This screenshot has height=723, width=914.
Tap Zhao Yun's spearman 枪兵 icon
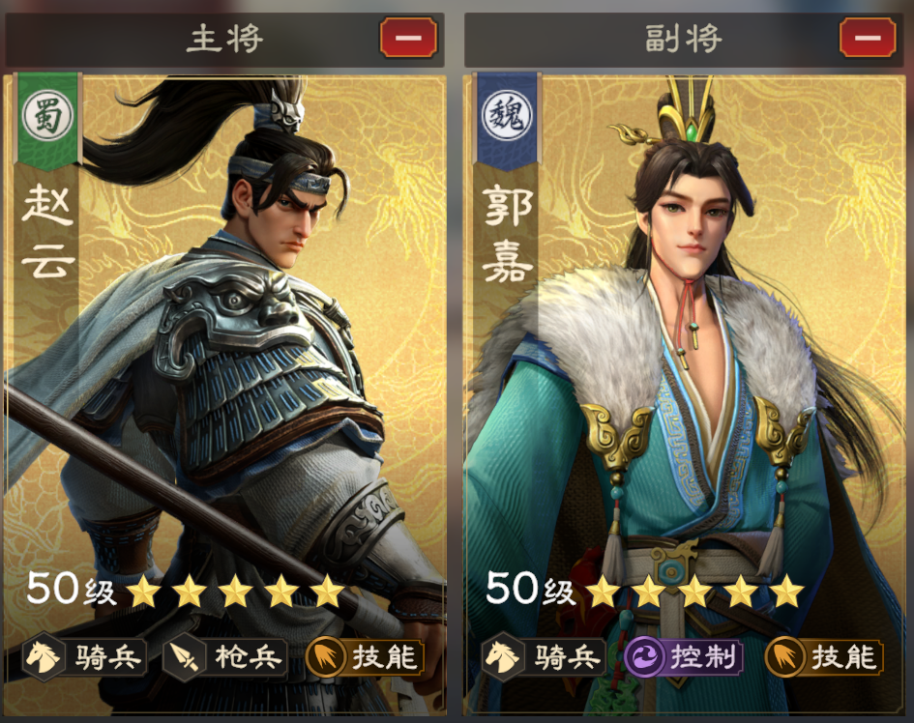184,657
